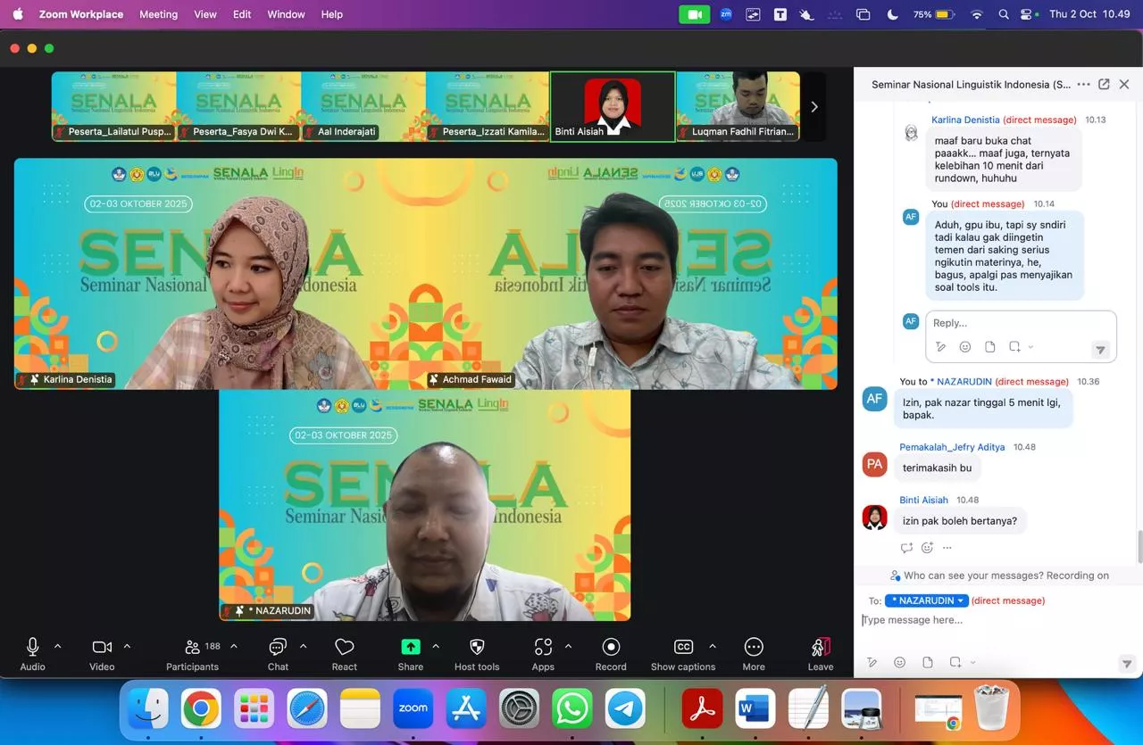Show next participants in thumbnail strip
This screenshot has width=1143, height=745.
point(813,107)
